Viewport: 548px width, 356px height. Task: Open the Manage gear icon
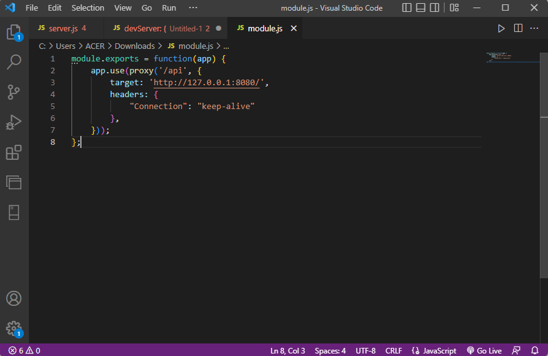[x=14, y=328]
